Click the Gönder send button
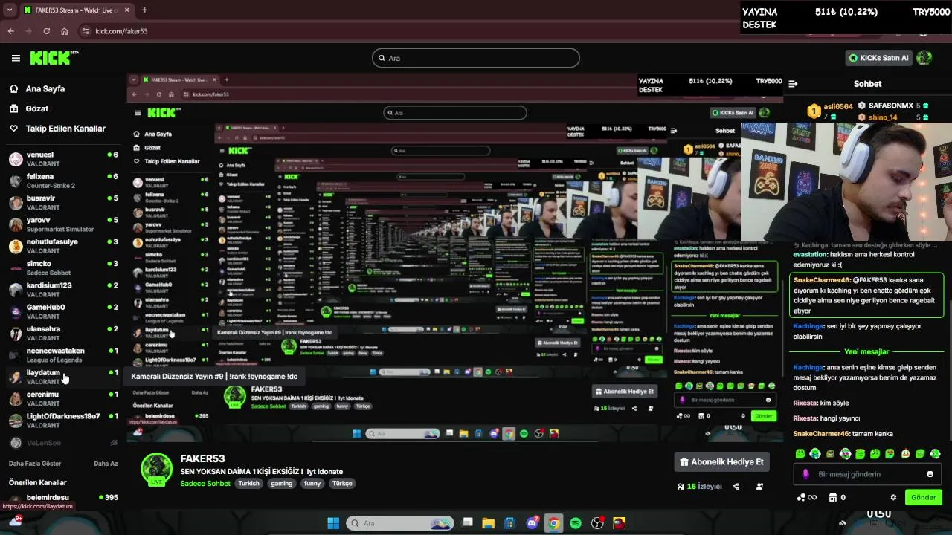 923,497
